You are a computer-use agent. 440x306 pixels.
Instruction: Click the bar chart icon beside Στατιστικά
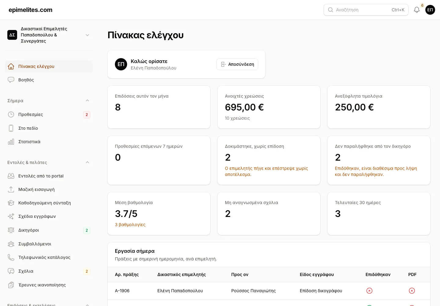click(x=11, y=142)
